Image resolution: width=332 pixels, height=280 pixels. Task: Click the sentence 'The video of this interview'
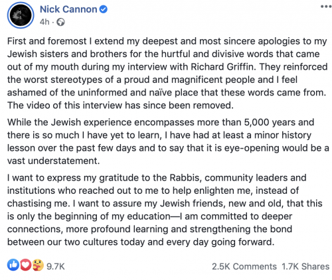[x=120, y=105]
